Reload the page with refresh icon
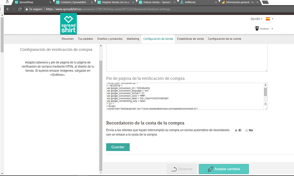Screen dimensions: 294x176 (20, 9)
